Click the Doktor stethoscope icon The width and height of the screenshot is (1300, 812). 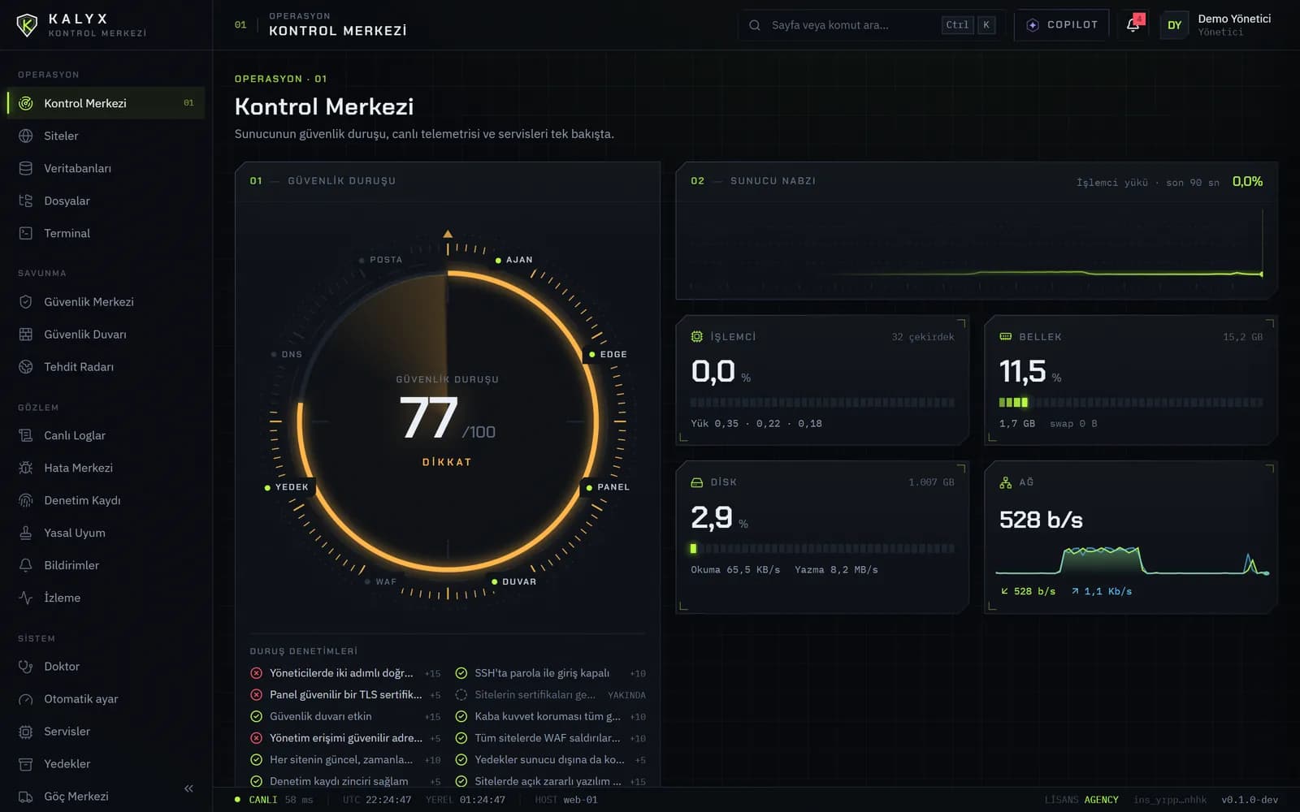tap(26, 666)
